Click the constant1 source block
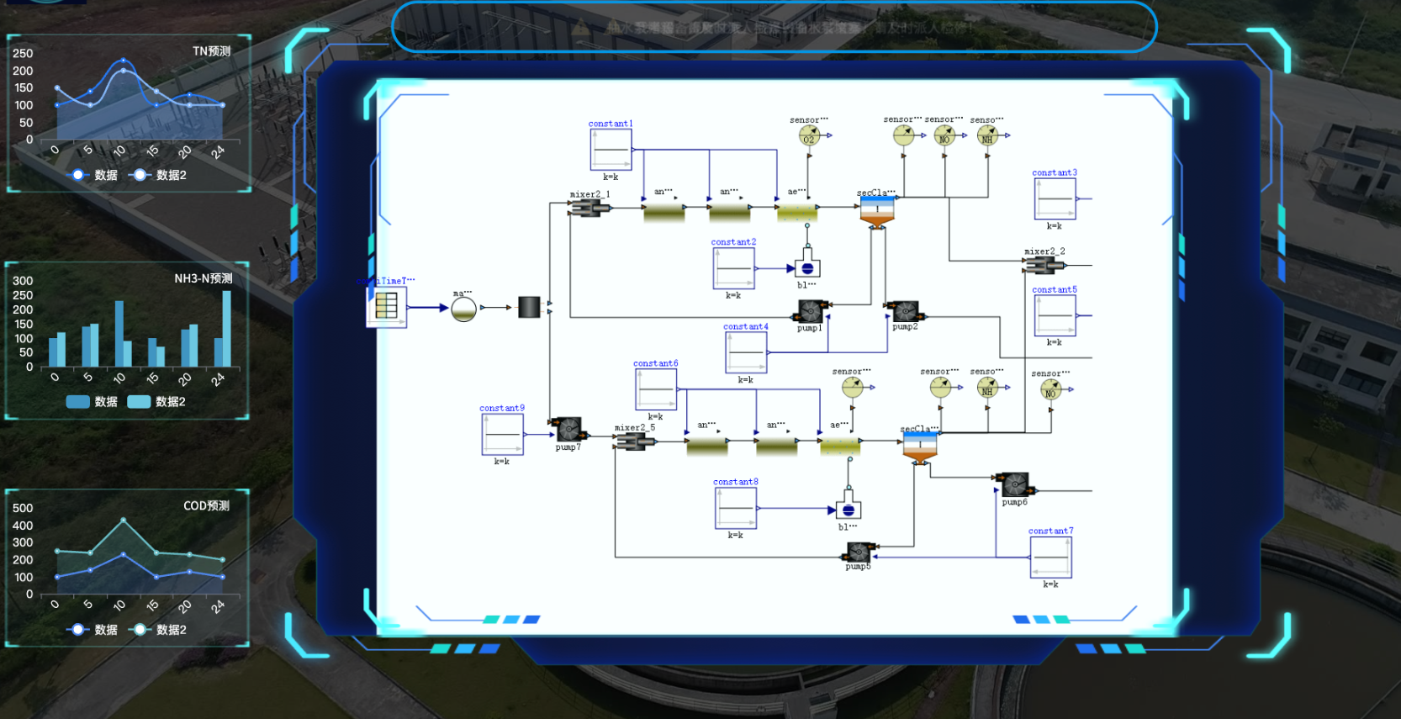1401x719 pixels. pyautogui.click(x=611, y=151)
